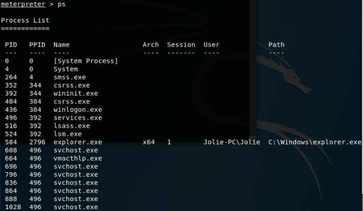This screenshot has height=211, width=363.
Task: Click the 'ps' command text
Action: 61,5
